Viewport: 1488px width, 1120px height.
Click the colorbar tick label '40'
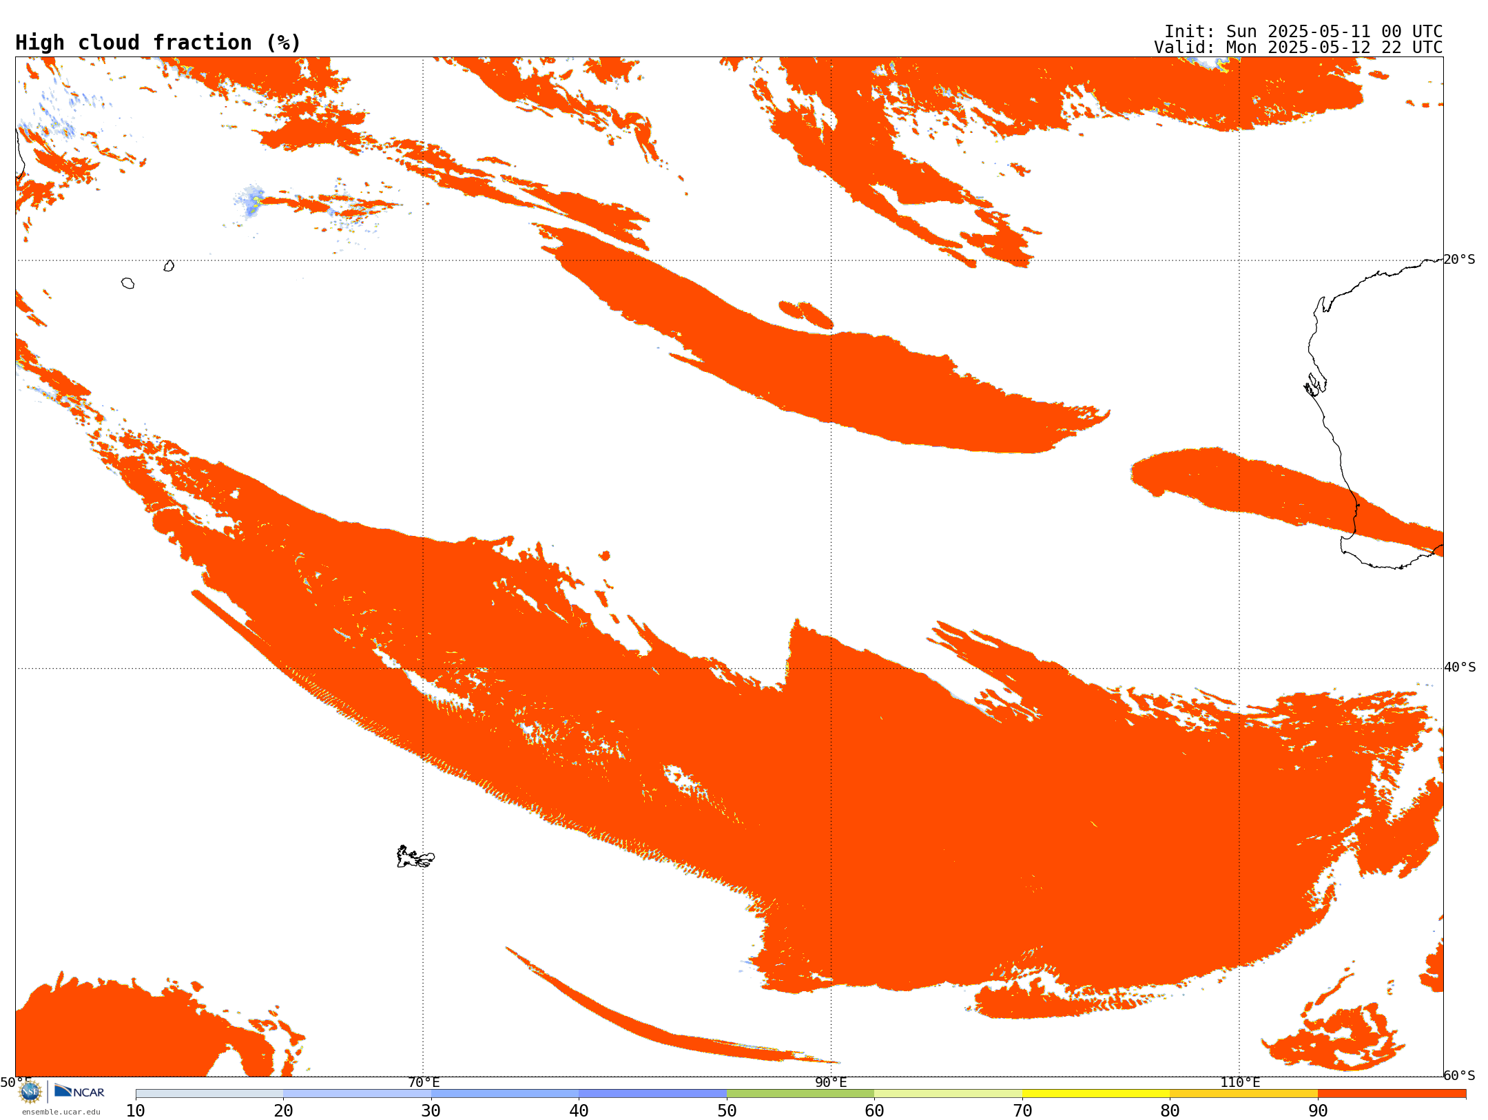579,1110
